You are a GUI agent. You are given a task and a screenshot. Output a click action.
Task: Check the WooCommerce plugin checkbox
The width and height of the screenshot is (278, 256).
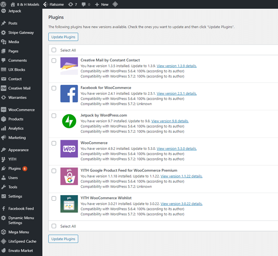point(54,143)
